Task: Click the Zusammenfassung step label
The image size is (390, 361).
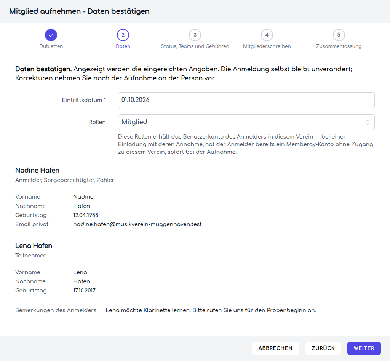Action: click(x=339, y=46)
